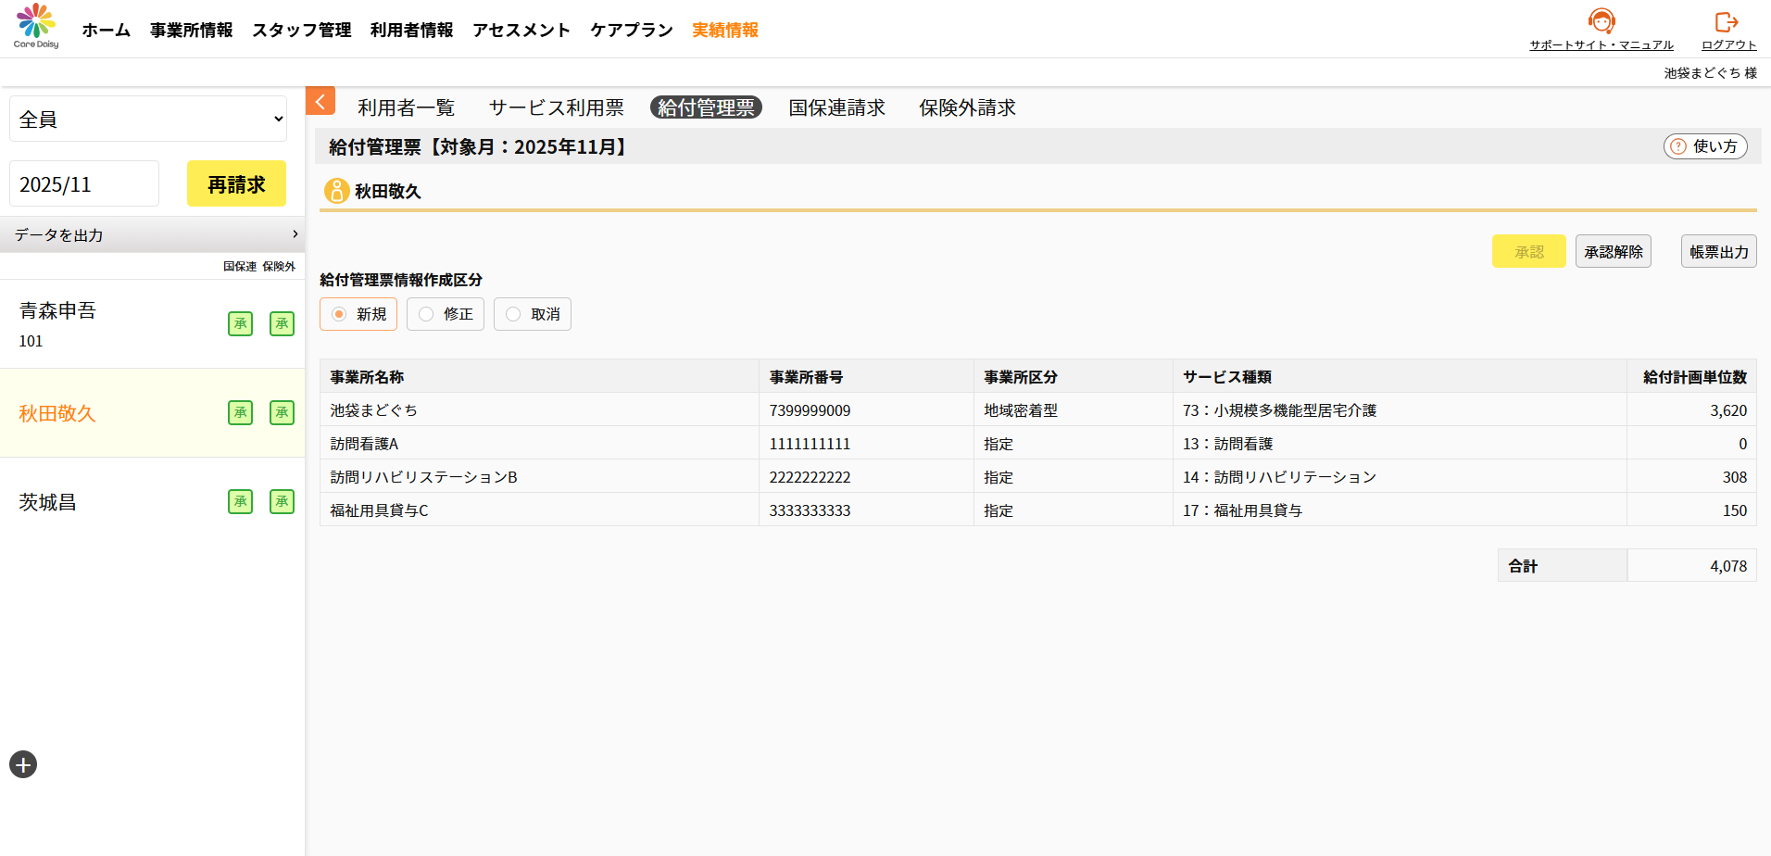The height and width of the screenshot is (856, 1771).
Task: Select 茨城昌 in the user list
Action: point(48,502)
